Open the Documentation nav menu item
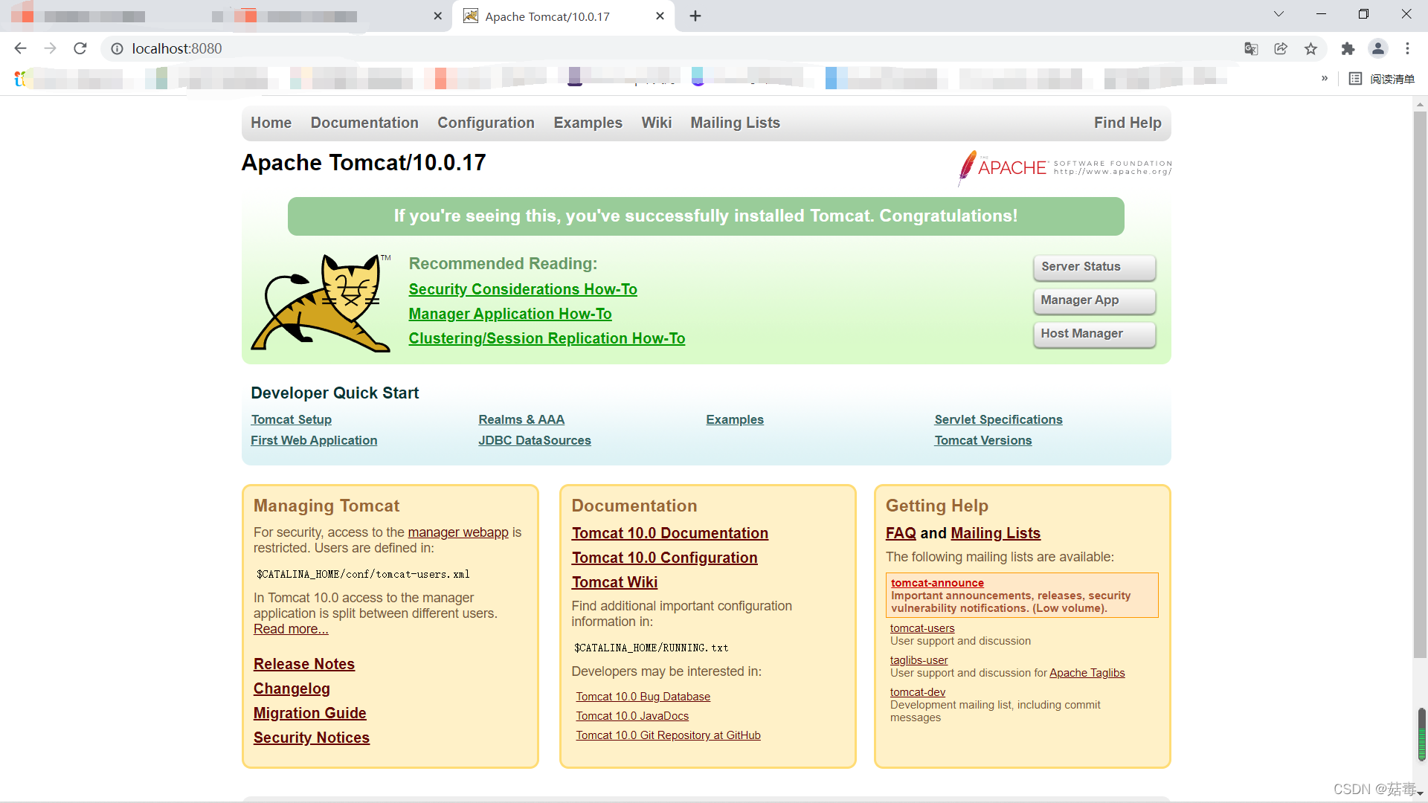Image resolution: width=1428 pixels, height=803 pixels. (364, 123)
